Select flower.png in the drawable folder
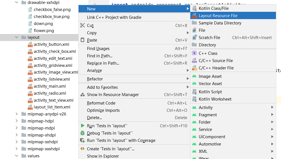281x159 pixels. pyautogui.click(x=44, y=31)
